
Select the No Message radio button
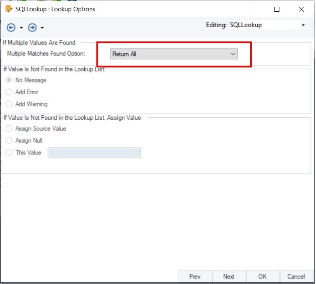pyautogui.click(x=9, y=80)
